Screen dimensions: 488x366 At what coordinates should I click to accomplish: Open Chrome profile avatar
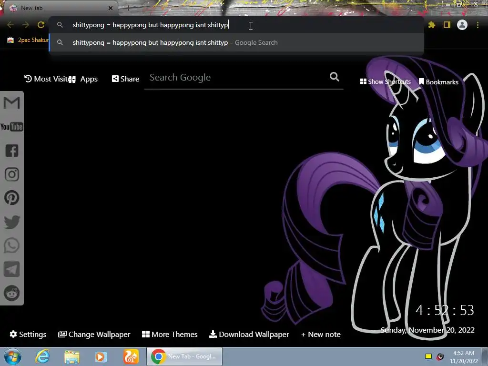(462, 25)
